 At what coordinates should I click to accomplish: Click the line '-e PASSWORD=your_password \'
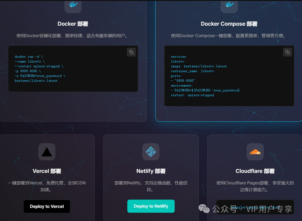click(x=40, y=76)
